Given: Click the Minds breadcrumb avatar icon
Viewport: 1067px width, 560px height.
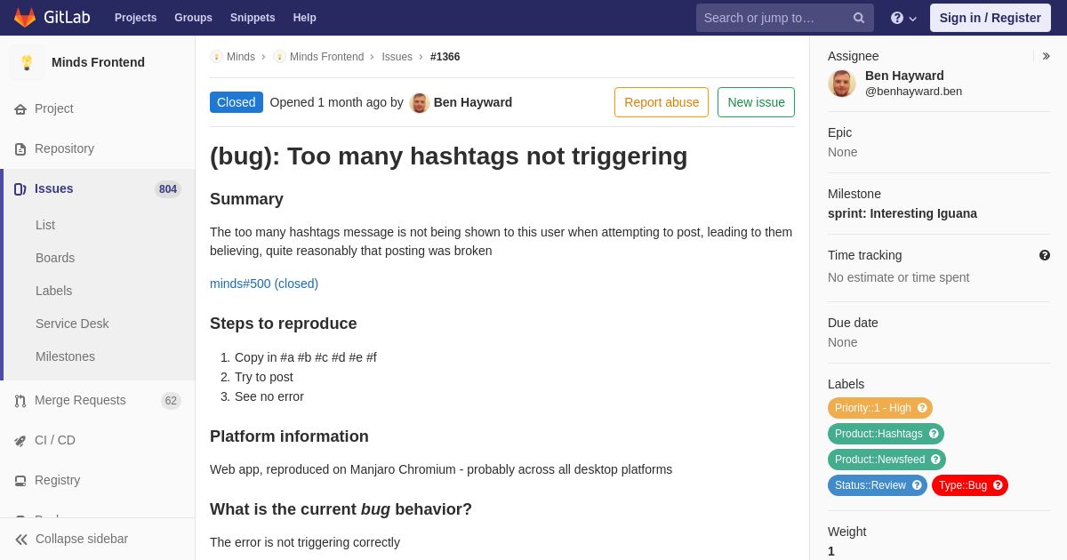Looking at the screenshot, I should (x=216, y=57).
